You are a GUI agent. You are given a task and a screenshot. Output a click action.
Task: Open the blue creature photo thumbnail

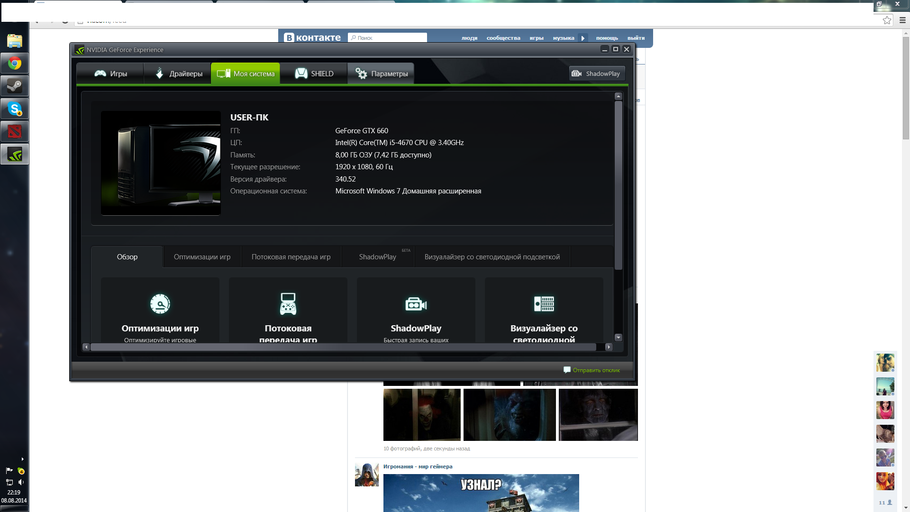click(510, 415)
